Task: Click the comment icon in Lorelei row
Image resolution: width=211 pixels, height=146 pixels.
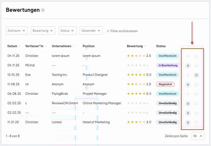Action: [x=197, y=123]
